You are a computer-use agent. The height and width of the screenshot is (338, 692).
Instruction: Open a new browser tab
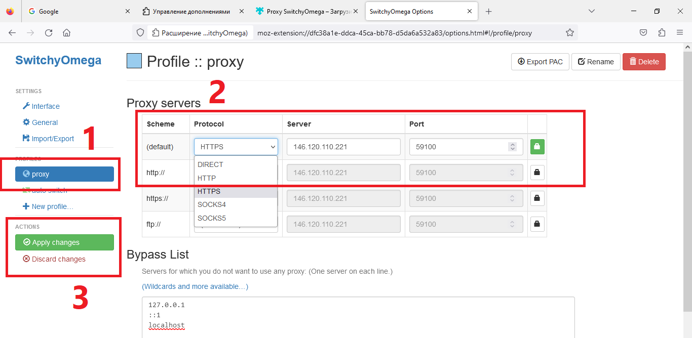click(x=488, y=11)
